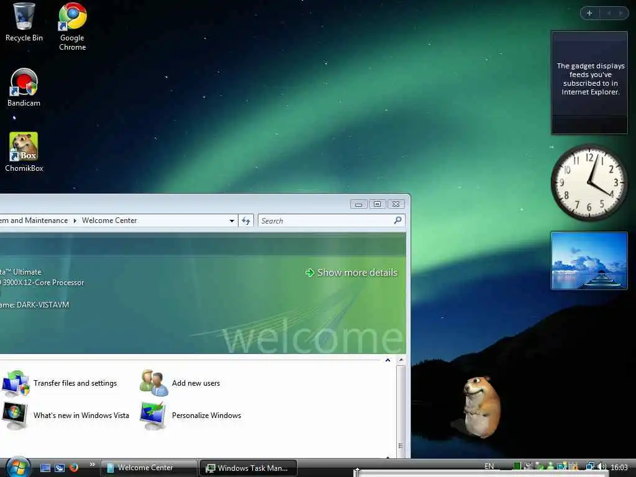Click Show more details link
The height and width of the screenshot is (477, 636).
pyautogui.click(x=357, y=273)
